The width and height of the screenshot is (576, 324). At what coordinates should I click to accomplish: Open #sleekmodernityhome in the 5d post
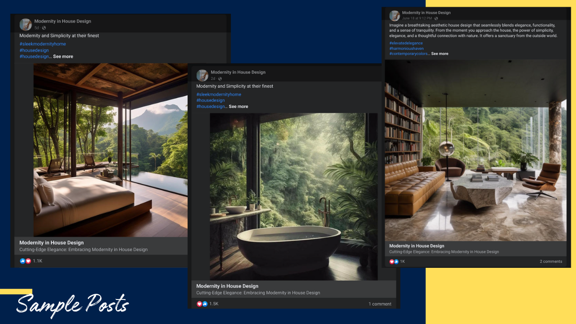43,44
